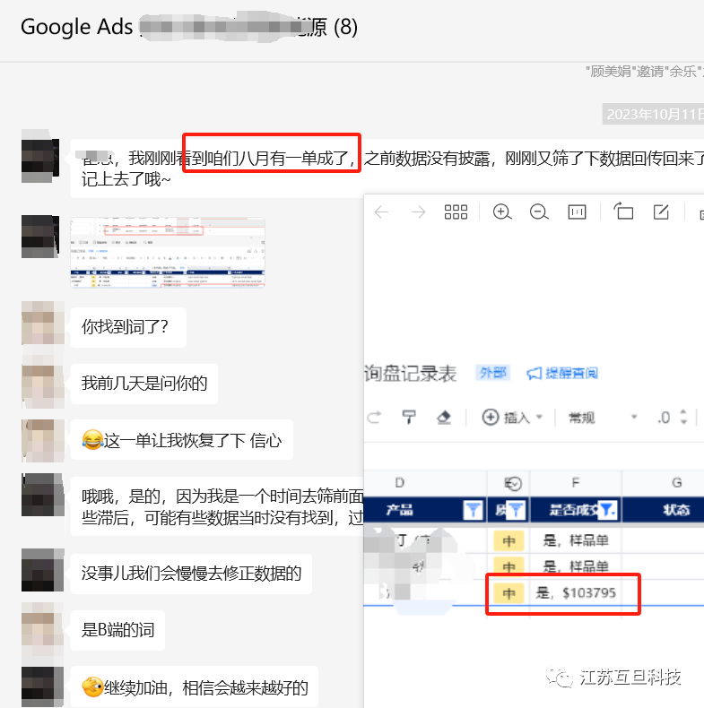Click the 提醒查阅 reminder link

click(562, 373)
